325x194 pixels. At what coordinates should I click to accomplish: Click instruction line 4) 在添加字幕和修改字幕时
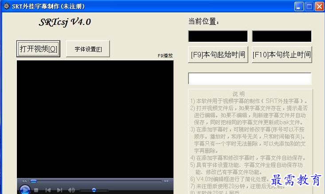click(x=248, y=158)
